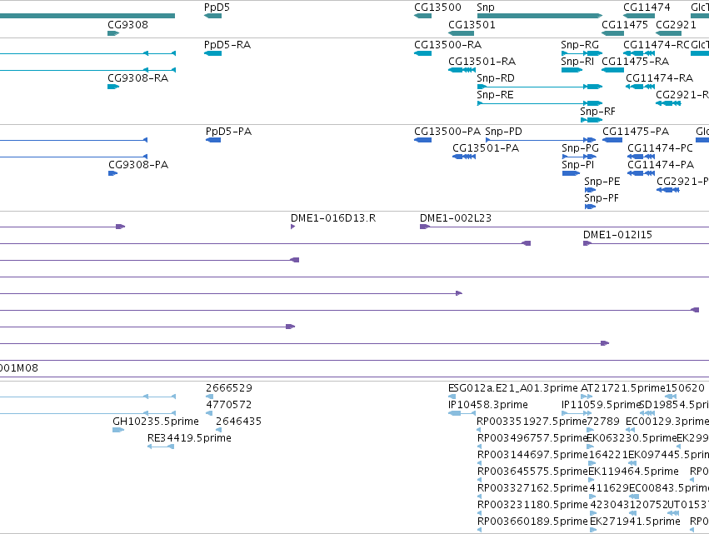Select the CG9308 gene label
The image size is (709, 534).
point(127,25)
